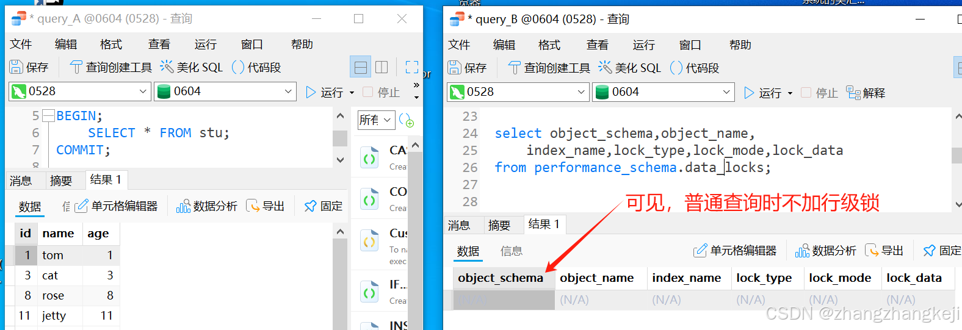Select the cell containing jetty
962x330 pixels.
(59, 315)
